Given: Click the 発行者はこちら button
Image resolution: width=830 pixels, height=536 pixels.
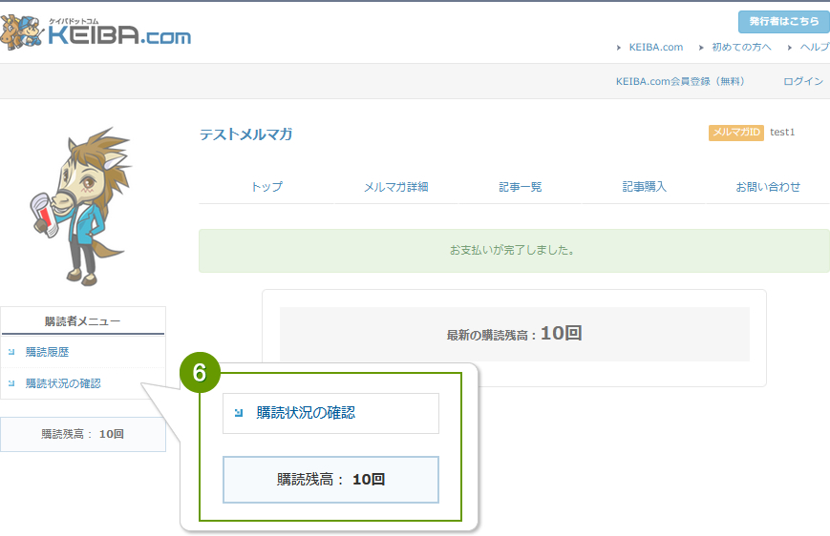Looking at the screenshot, I should (784, 22).
